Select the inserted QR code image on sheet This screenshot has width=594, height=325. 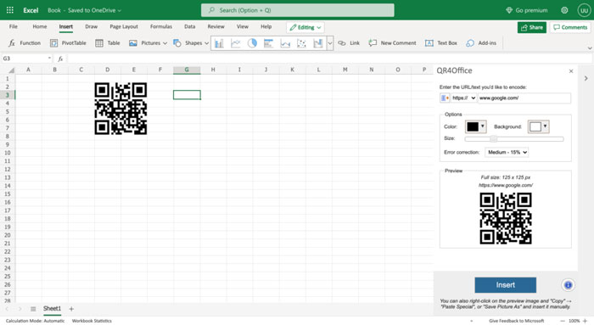(120, 109)
